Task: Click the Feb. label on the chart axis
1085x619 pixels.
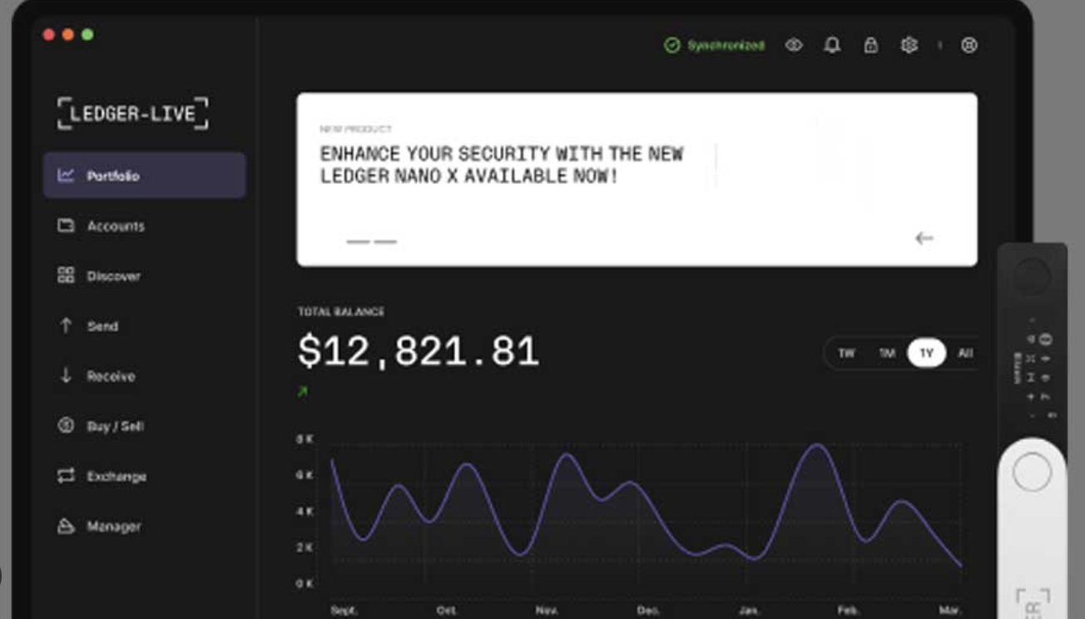Action: tap(848, 610)
